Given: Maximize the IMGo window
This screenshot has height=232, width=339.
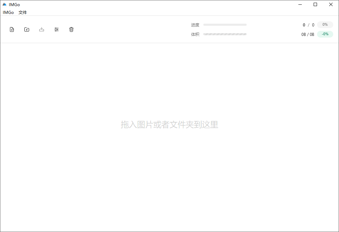Looking at the screenshot, I should [x=315, y=4].
